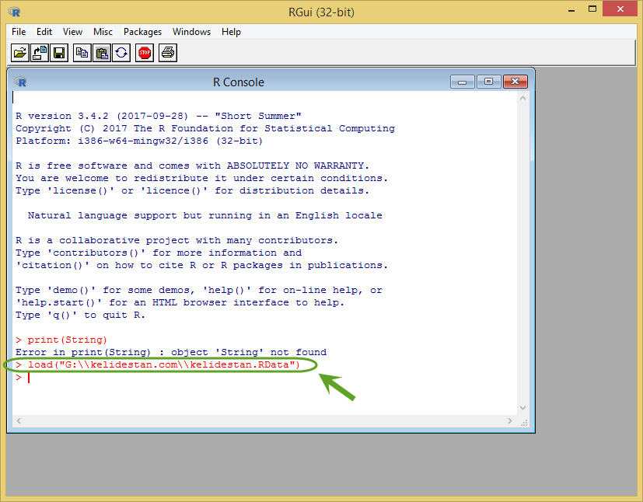
Task: Open the View menu
Action: (x=72, y=32)
